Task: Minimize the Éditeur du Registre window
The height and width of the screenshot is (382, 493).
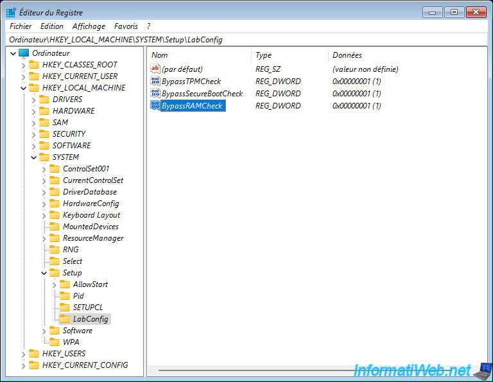Action: tap(433, 12)
